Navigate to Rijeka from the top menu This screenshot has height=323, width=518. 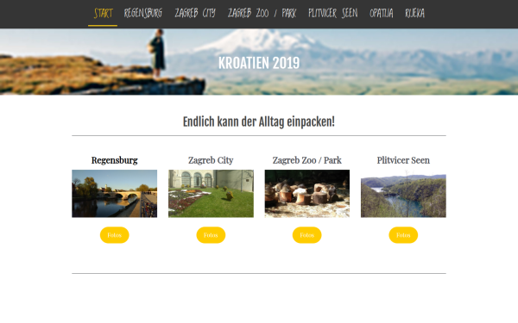(x=414, y=14)
